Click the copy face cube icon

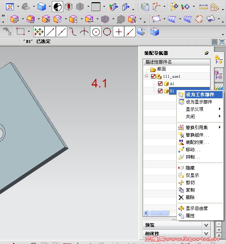pos(58,19)
